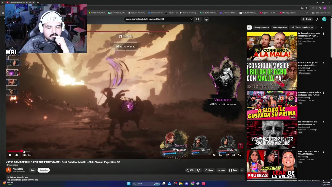Image resolution: width=332 pixels, height=187 pixels.
Task: Open options for EXPEDITION 33 most broken build video
Action: pyautogui.click(x=323, y=63)
